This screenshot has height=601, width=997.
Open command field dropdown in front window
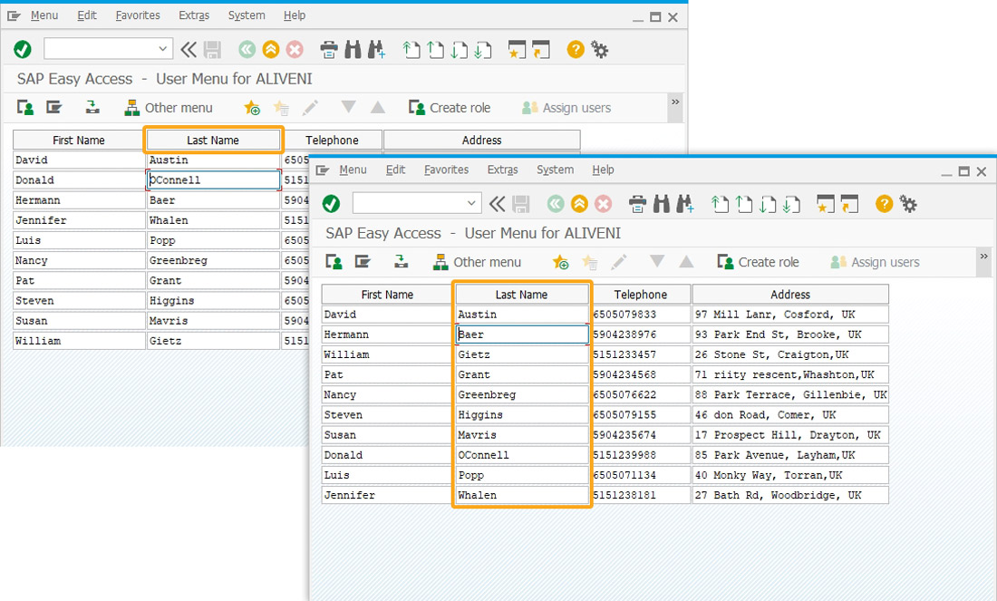coord(471,203)
